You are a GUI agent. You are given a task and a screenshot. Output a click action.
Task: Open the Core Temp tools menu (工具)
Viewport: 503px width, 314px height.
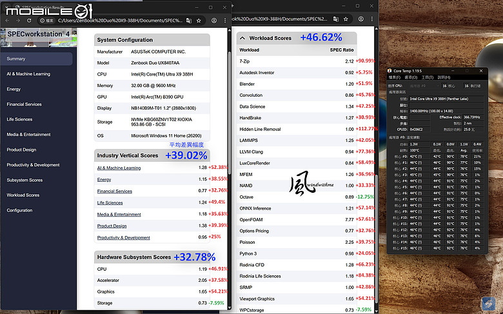click(428, 77)
